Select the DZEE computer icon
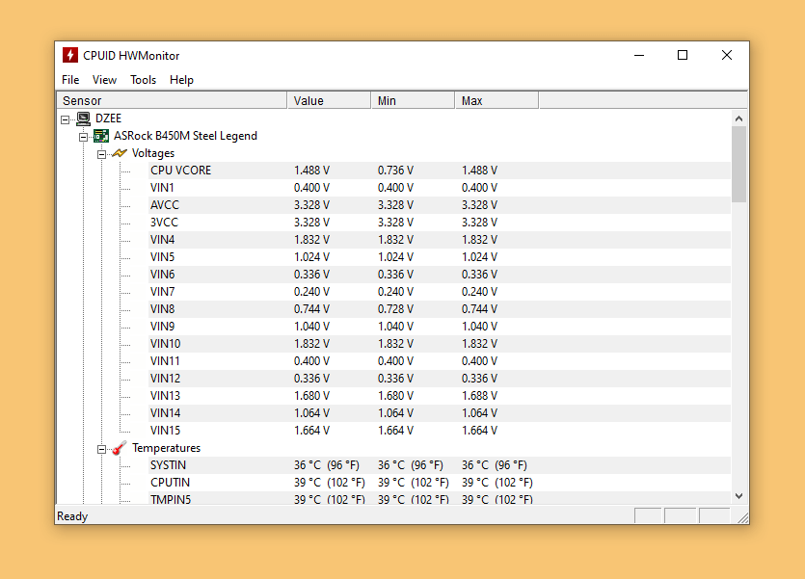 pos(83,119)
